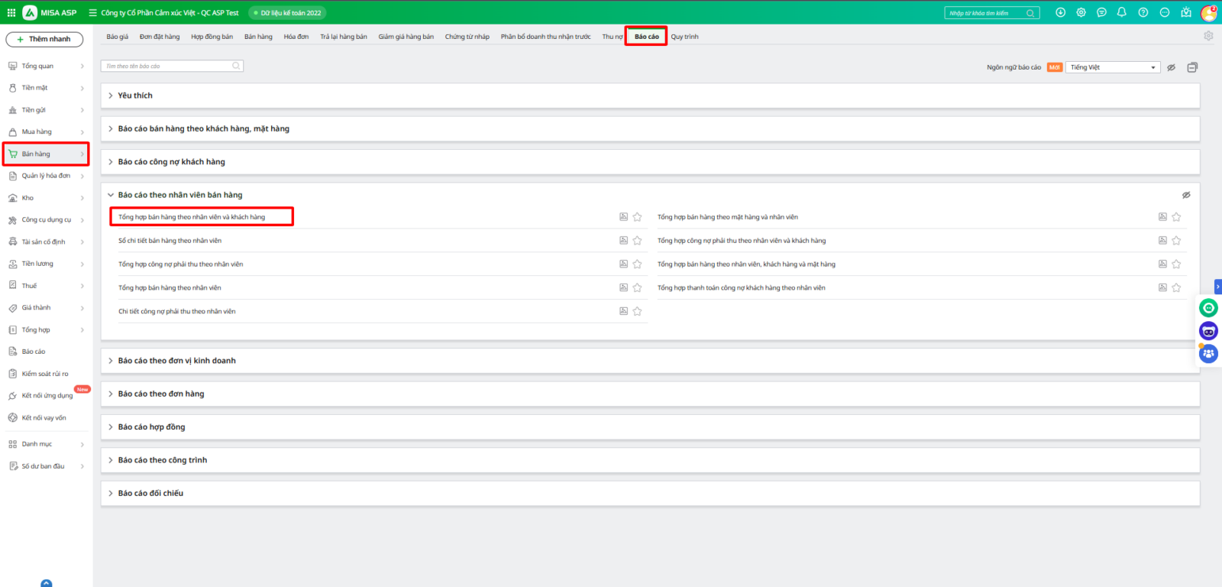Open feedback chat bubble icon in header
The height and width of the screenshot is (587, 1222).
coord(1101,12)
